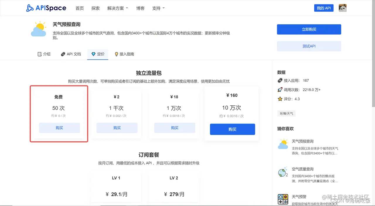This screenshot has height=206, width=375.
Task: Click the sun-cloud weather icon beside 天气预报查询 title
Action: [x=38, y=29]
